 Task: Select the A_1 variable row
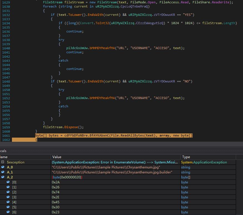118,172
